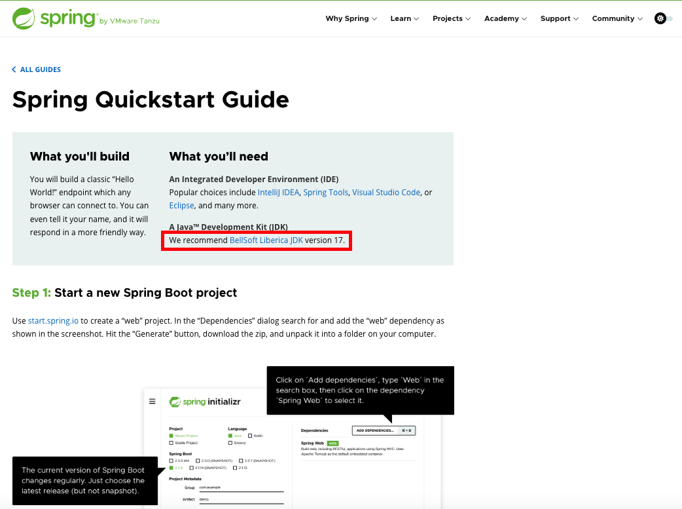Screen dimensions: 682x509
Task: Click ADD DEPENDENCIES button in screenshot
Action: click(x=384, y=430)
